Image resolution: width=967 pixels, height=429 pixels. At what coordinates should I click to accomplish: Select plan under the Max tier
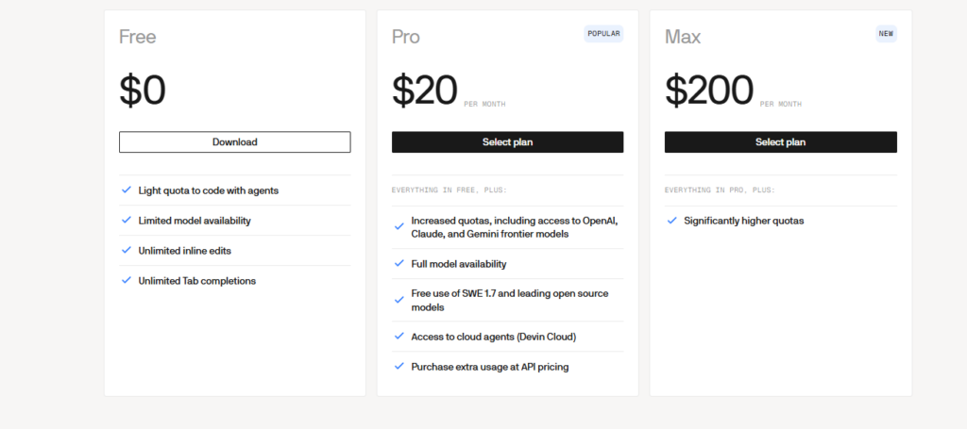(781, 142)
